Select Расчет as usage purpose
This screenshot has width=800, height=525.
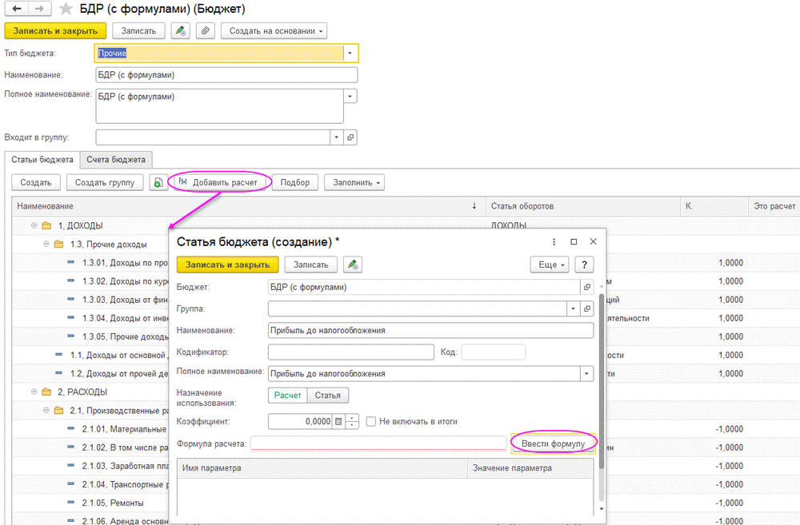coord(288,395)
